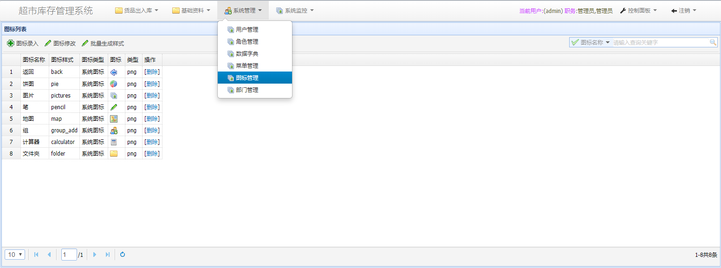Viewport: 721px width, 268px height.
Task: Click the 批量生成样式 button
Action: (x=103, y=43)
